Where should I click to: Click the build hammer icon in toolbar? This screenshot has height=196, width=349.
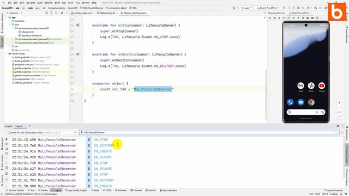(234, 8)
